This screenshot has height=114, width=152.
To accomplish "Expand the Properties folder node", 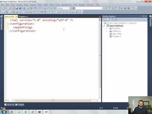I will pyautogui.click(x=107, y=28).
